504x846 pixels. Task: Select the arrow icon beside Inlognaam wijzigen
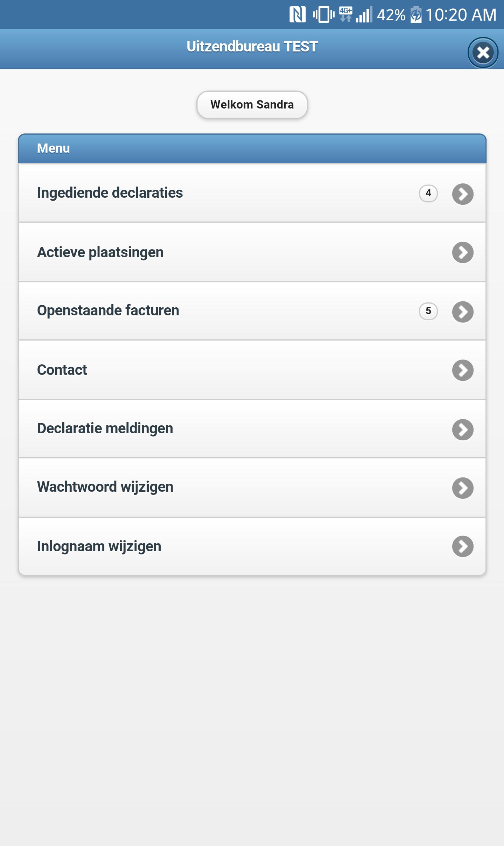click(463, 546)
